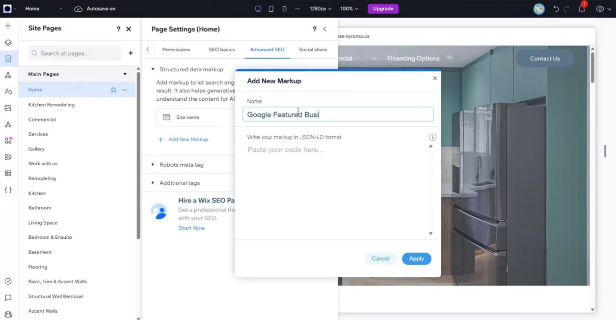Open notifications bell
Viewport: 616px width, 320px height.
[x=582, y=9]
